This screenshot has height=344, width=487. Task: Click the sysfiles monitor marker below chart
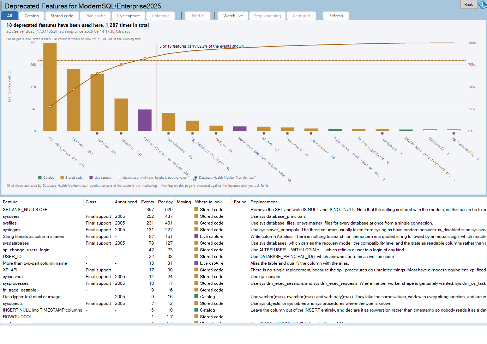click(97, 134)
